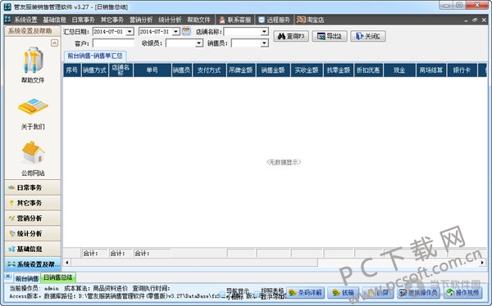
Task: Open the 系统设置 menu
Action: click(x=25, y=20)
